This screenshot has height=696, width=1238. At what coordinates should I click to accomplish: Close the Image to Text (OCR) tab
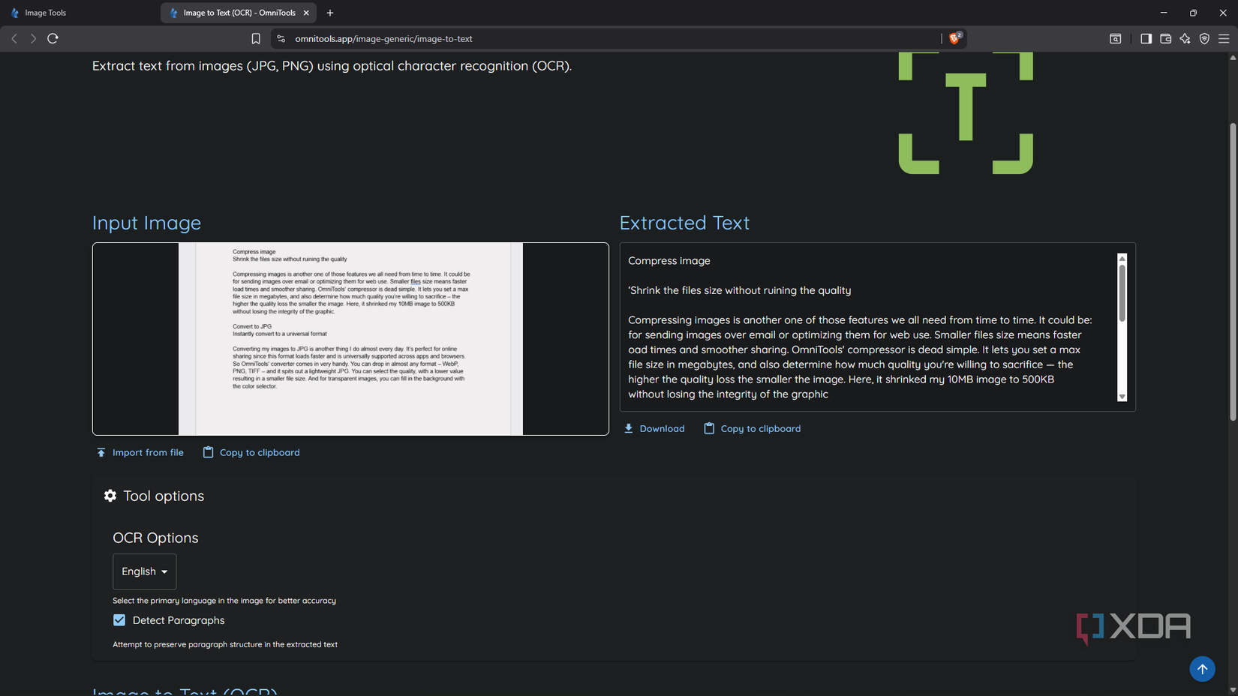click(x=306, y=13)
